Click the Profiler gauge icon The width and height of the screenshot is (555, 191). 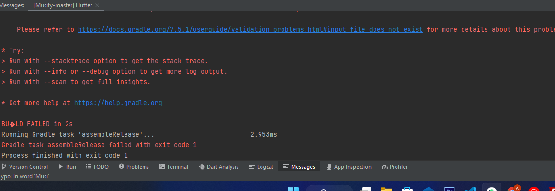coord(385,167)
